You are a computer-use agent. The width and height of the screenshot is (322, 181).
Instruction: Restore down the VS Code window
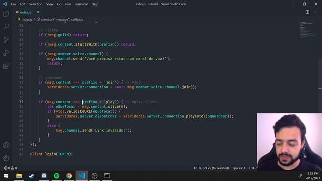click(x=304, y=4)
